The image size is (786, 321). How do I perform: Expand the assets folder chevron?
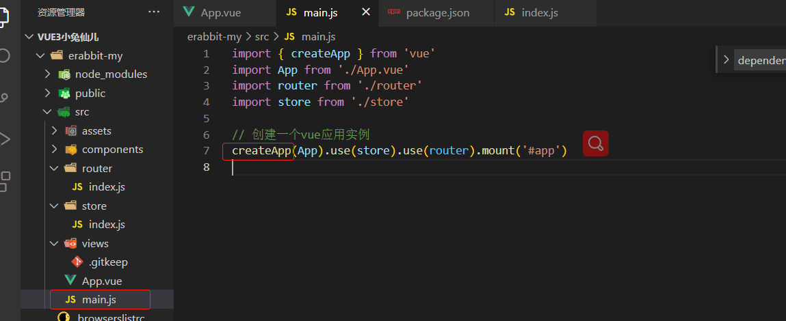point(55,130)
